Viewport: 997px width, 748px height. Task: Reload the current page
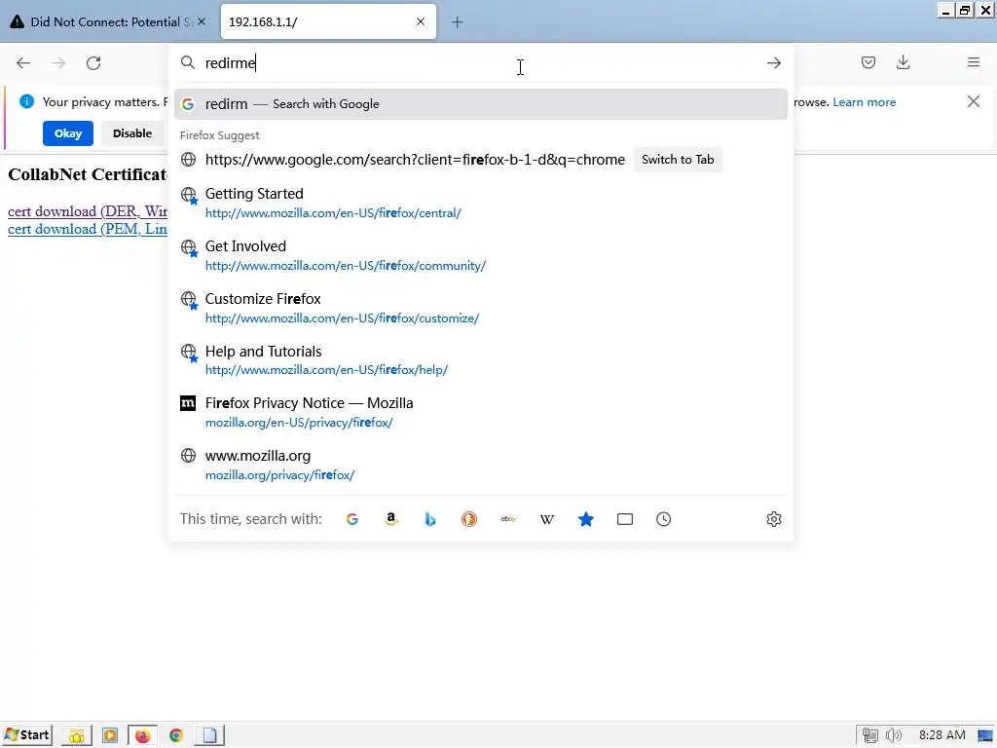(93, 63)
